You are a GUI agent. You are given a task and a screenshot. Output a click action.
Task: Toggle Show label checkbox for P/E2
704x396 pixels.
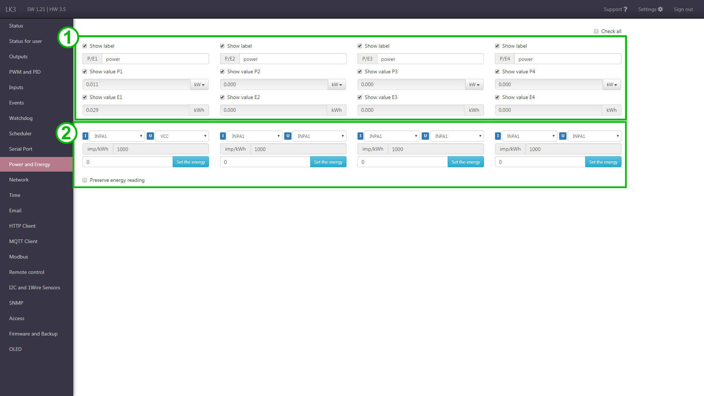click(222, 46)
